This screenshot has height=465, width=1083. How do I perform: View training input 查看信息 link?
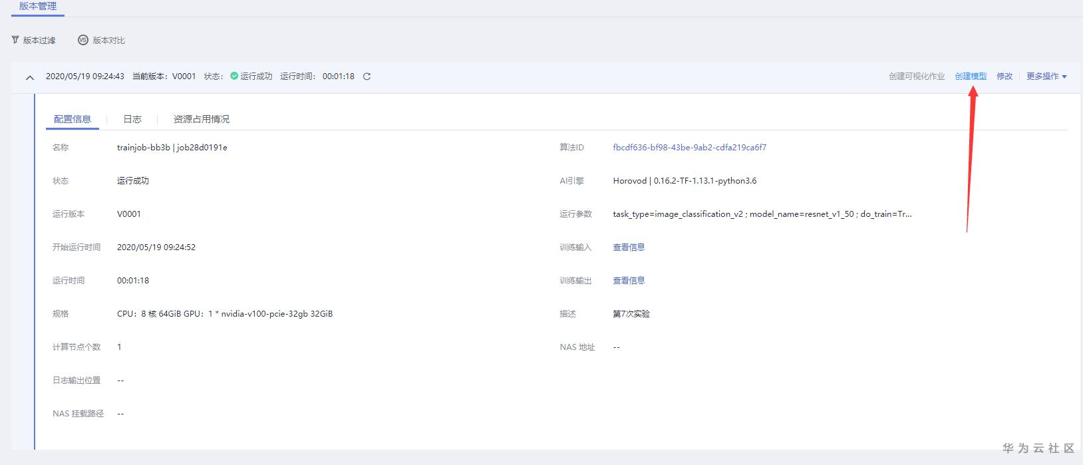click(x=629, y=247)
